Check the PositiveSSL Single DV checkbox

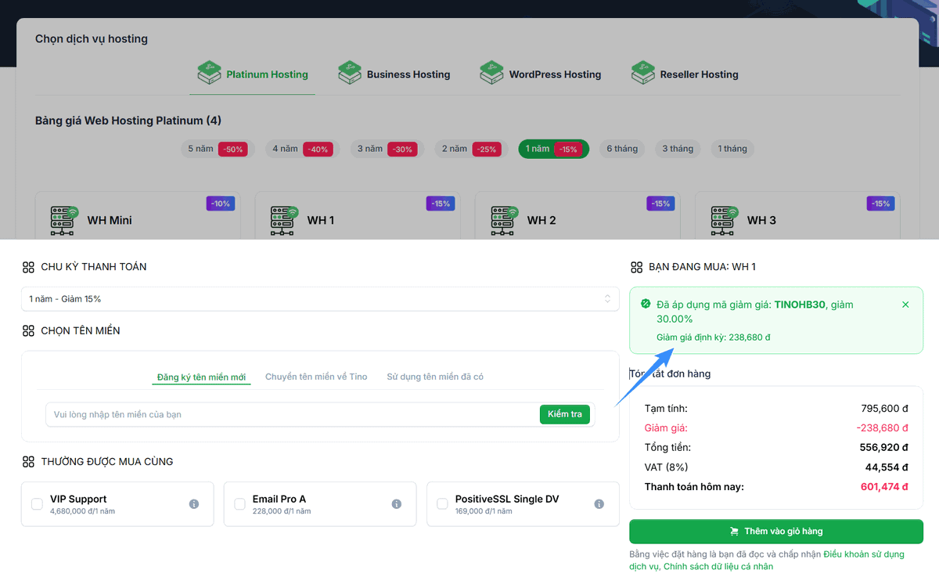tap(443, 504)
